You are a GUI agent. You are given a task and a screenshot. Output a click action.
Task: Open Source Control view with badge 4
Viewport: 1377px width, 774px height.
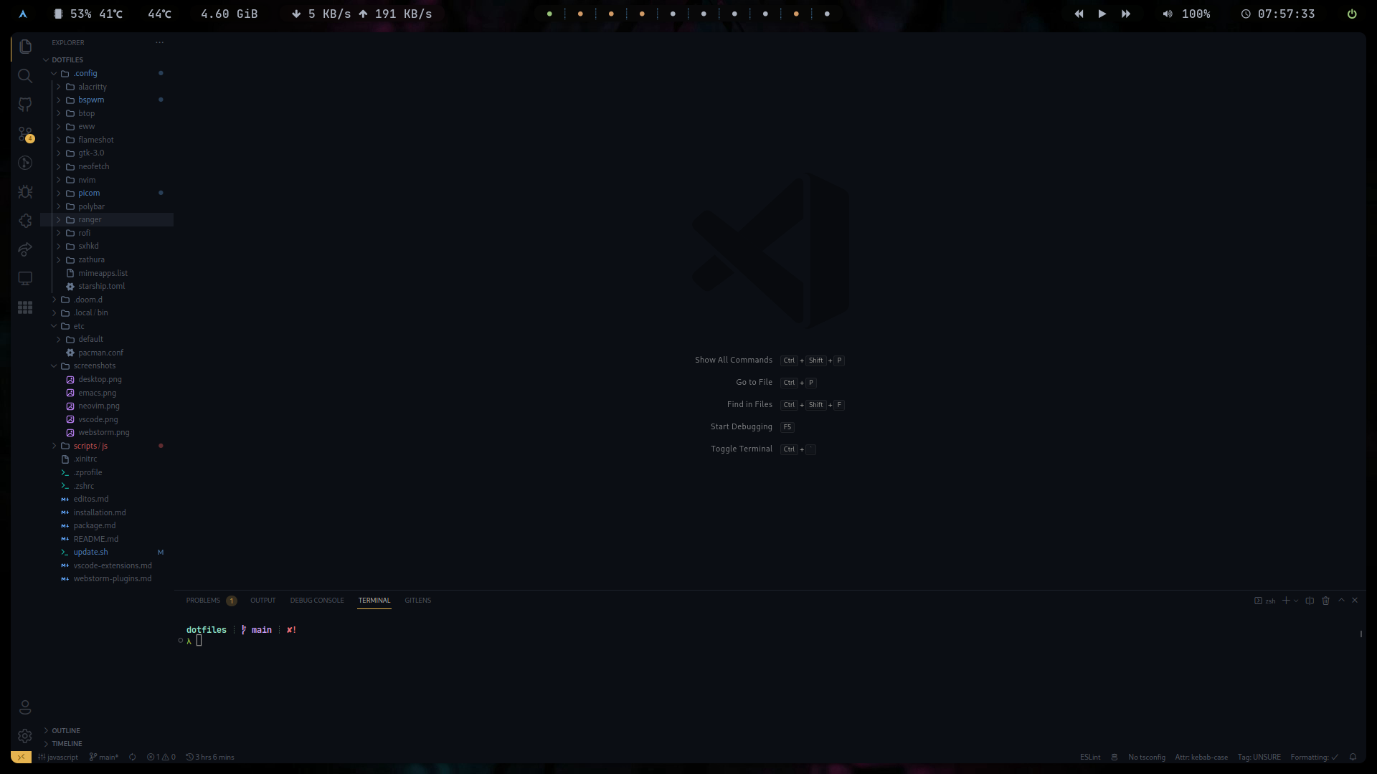point(25,134)
